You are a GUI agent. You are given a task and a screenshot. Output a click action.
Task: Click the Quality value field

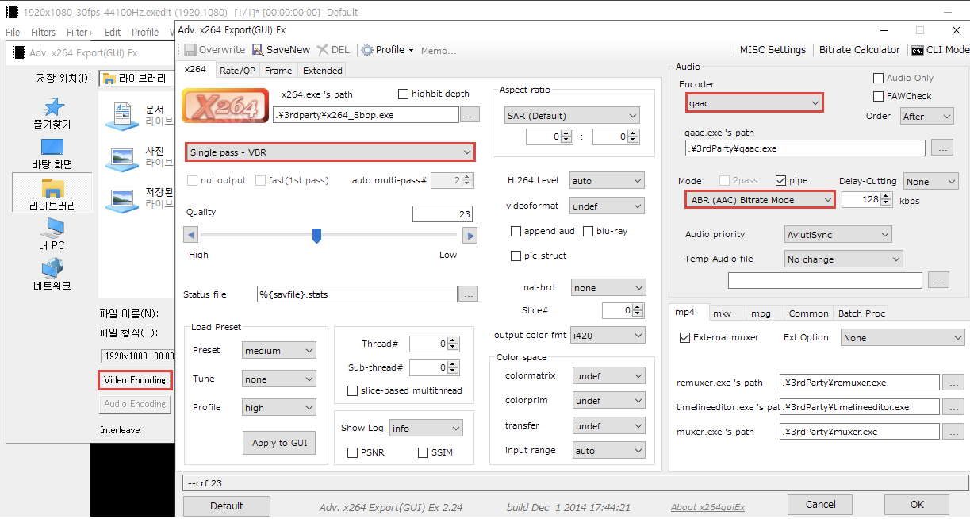tap(443, 214)
